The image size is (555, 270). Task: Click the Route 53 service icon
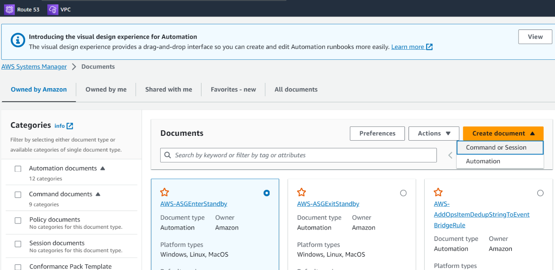tap(9, 9)
